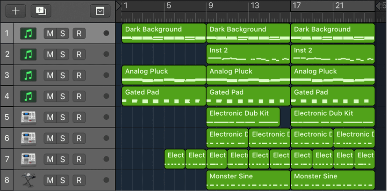The width and height of the screenshot is (387, 191).
Task: Click the status dot on track 1
Action: (107, 33)
